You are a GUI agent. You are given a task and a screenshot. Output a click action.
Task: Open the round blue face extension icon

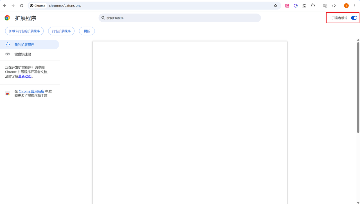pyautogui.click(x=296, y=6)
